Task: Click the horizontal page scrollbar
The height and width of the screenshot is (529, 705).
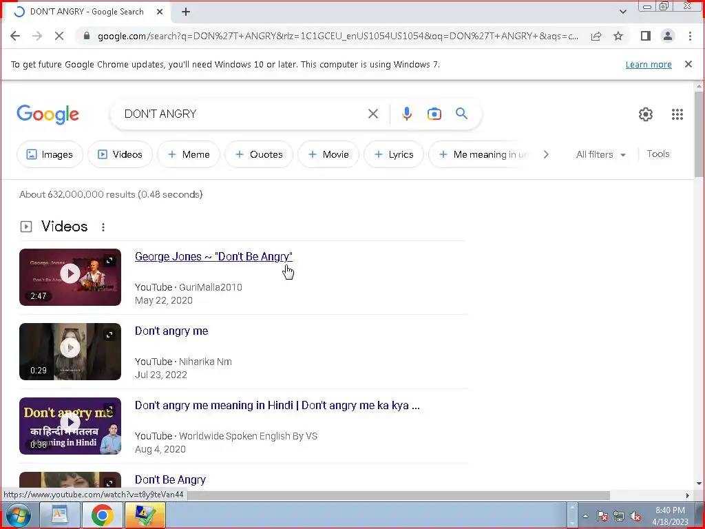Action: pyautogui.click(x=399, y=495)
